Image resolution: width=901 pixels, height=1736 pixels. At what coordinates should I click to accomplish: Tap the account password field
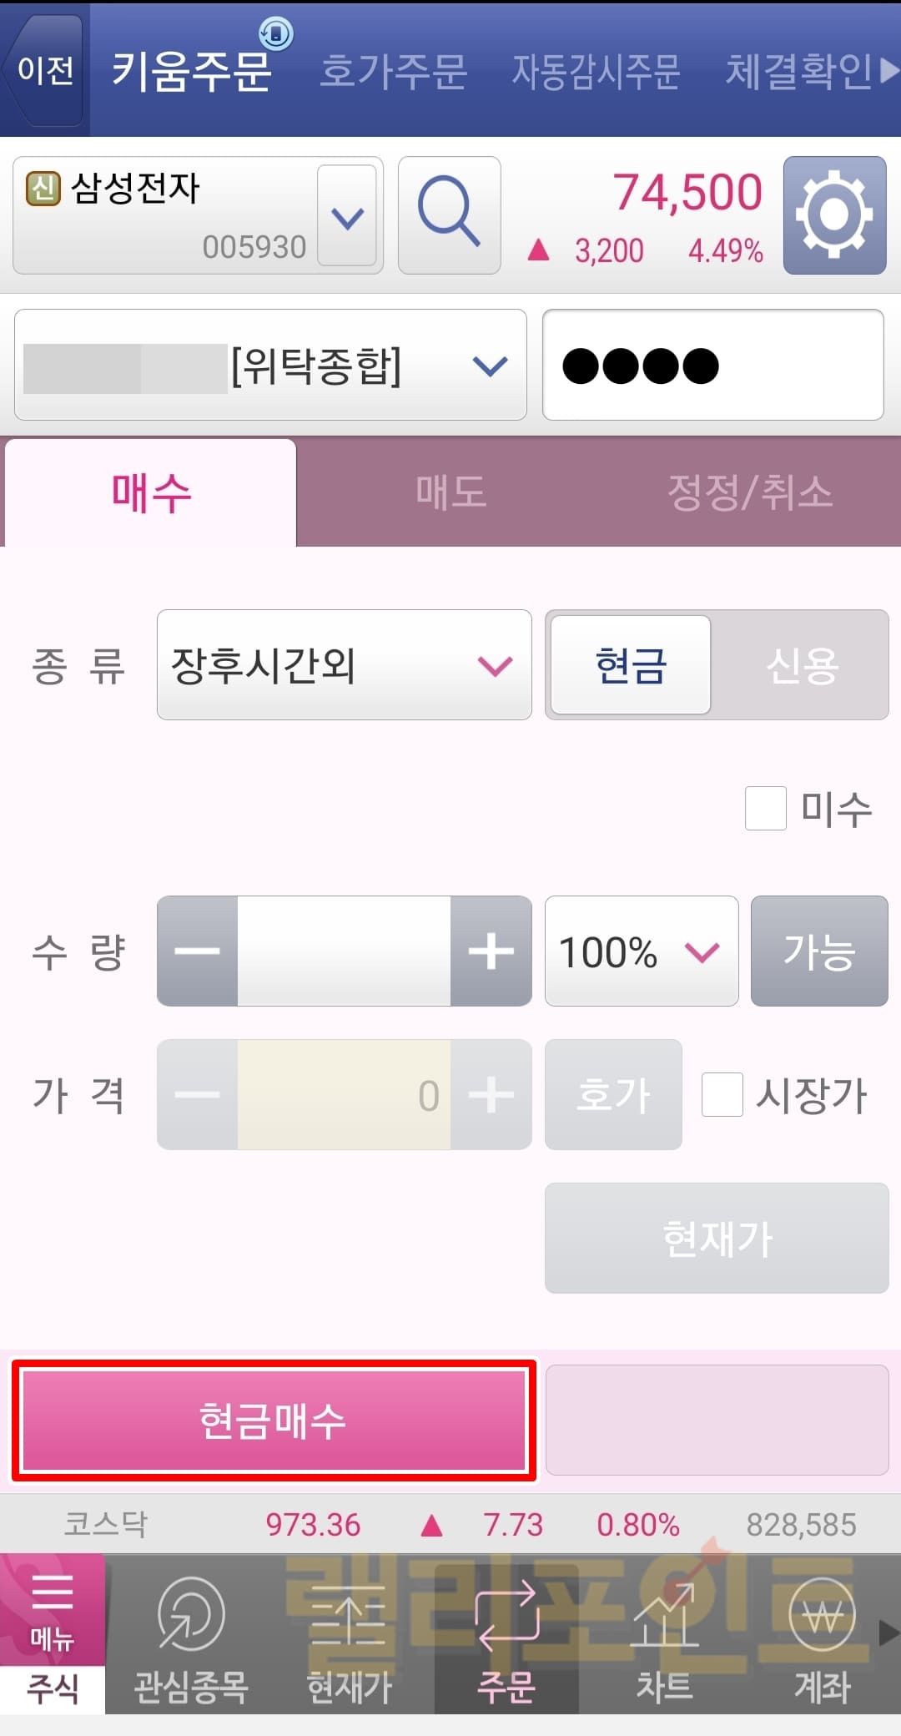tap(712, 366)
